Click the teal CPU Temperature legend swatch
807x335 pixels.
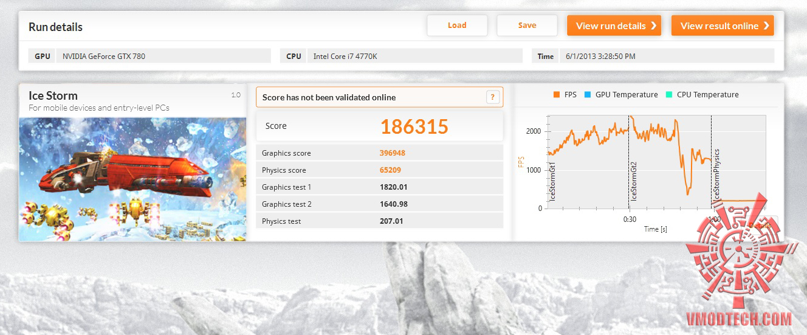pos(668,95)
